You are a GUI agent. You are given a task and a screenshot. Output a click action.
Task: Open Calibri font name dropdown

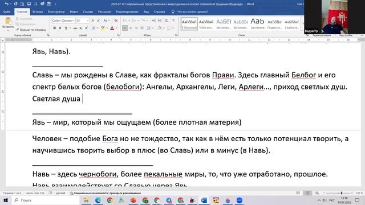click(74, 20)
